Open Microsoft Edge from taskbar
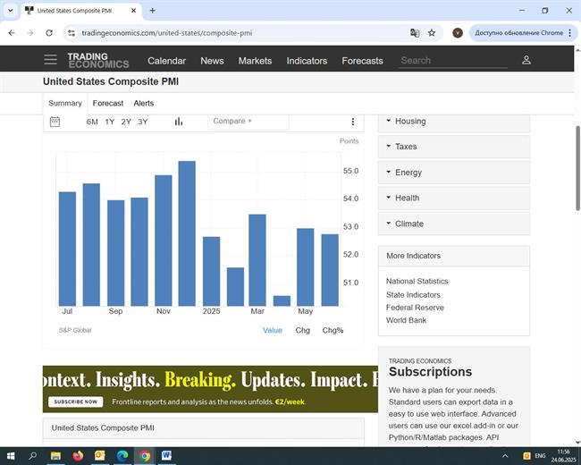Screen dimensions: 581x465 click(x=122, y=456)
